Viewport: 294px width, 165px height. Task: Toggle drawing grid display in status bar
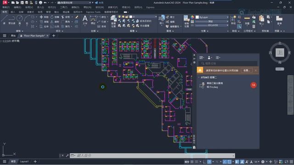click(x=192, y=162)
